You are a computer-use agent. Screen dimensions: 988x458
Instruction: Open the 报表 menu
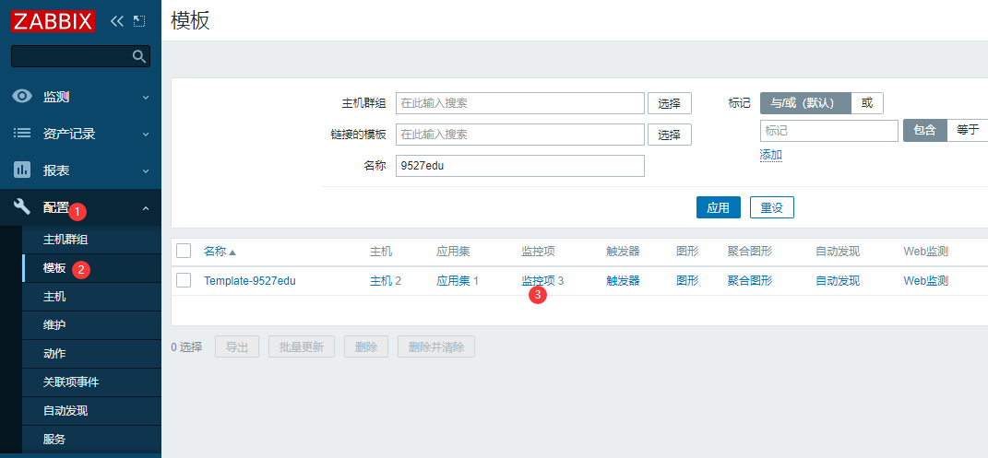80,170
